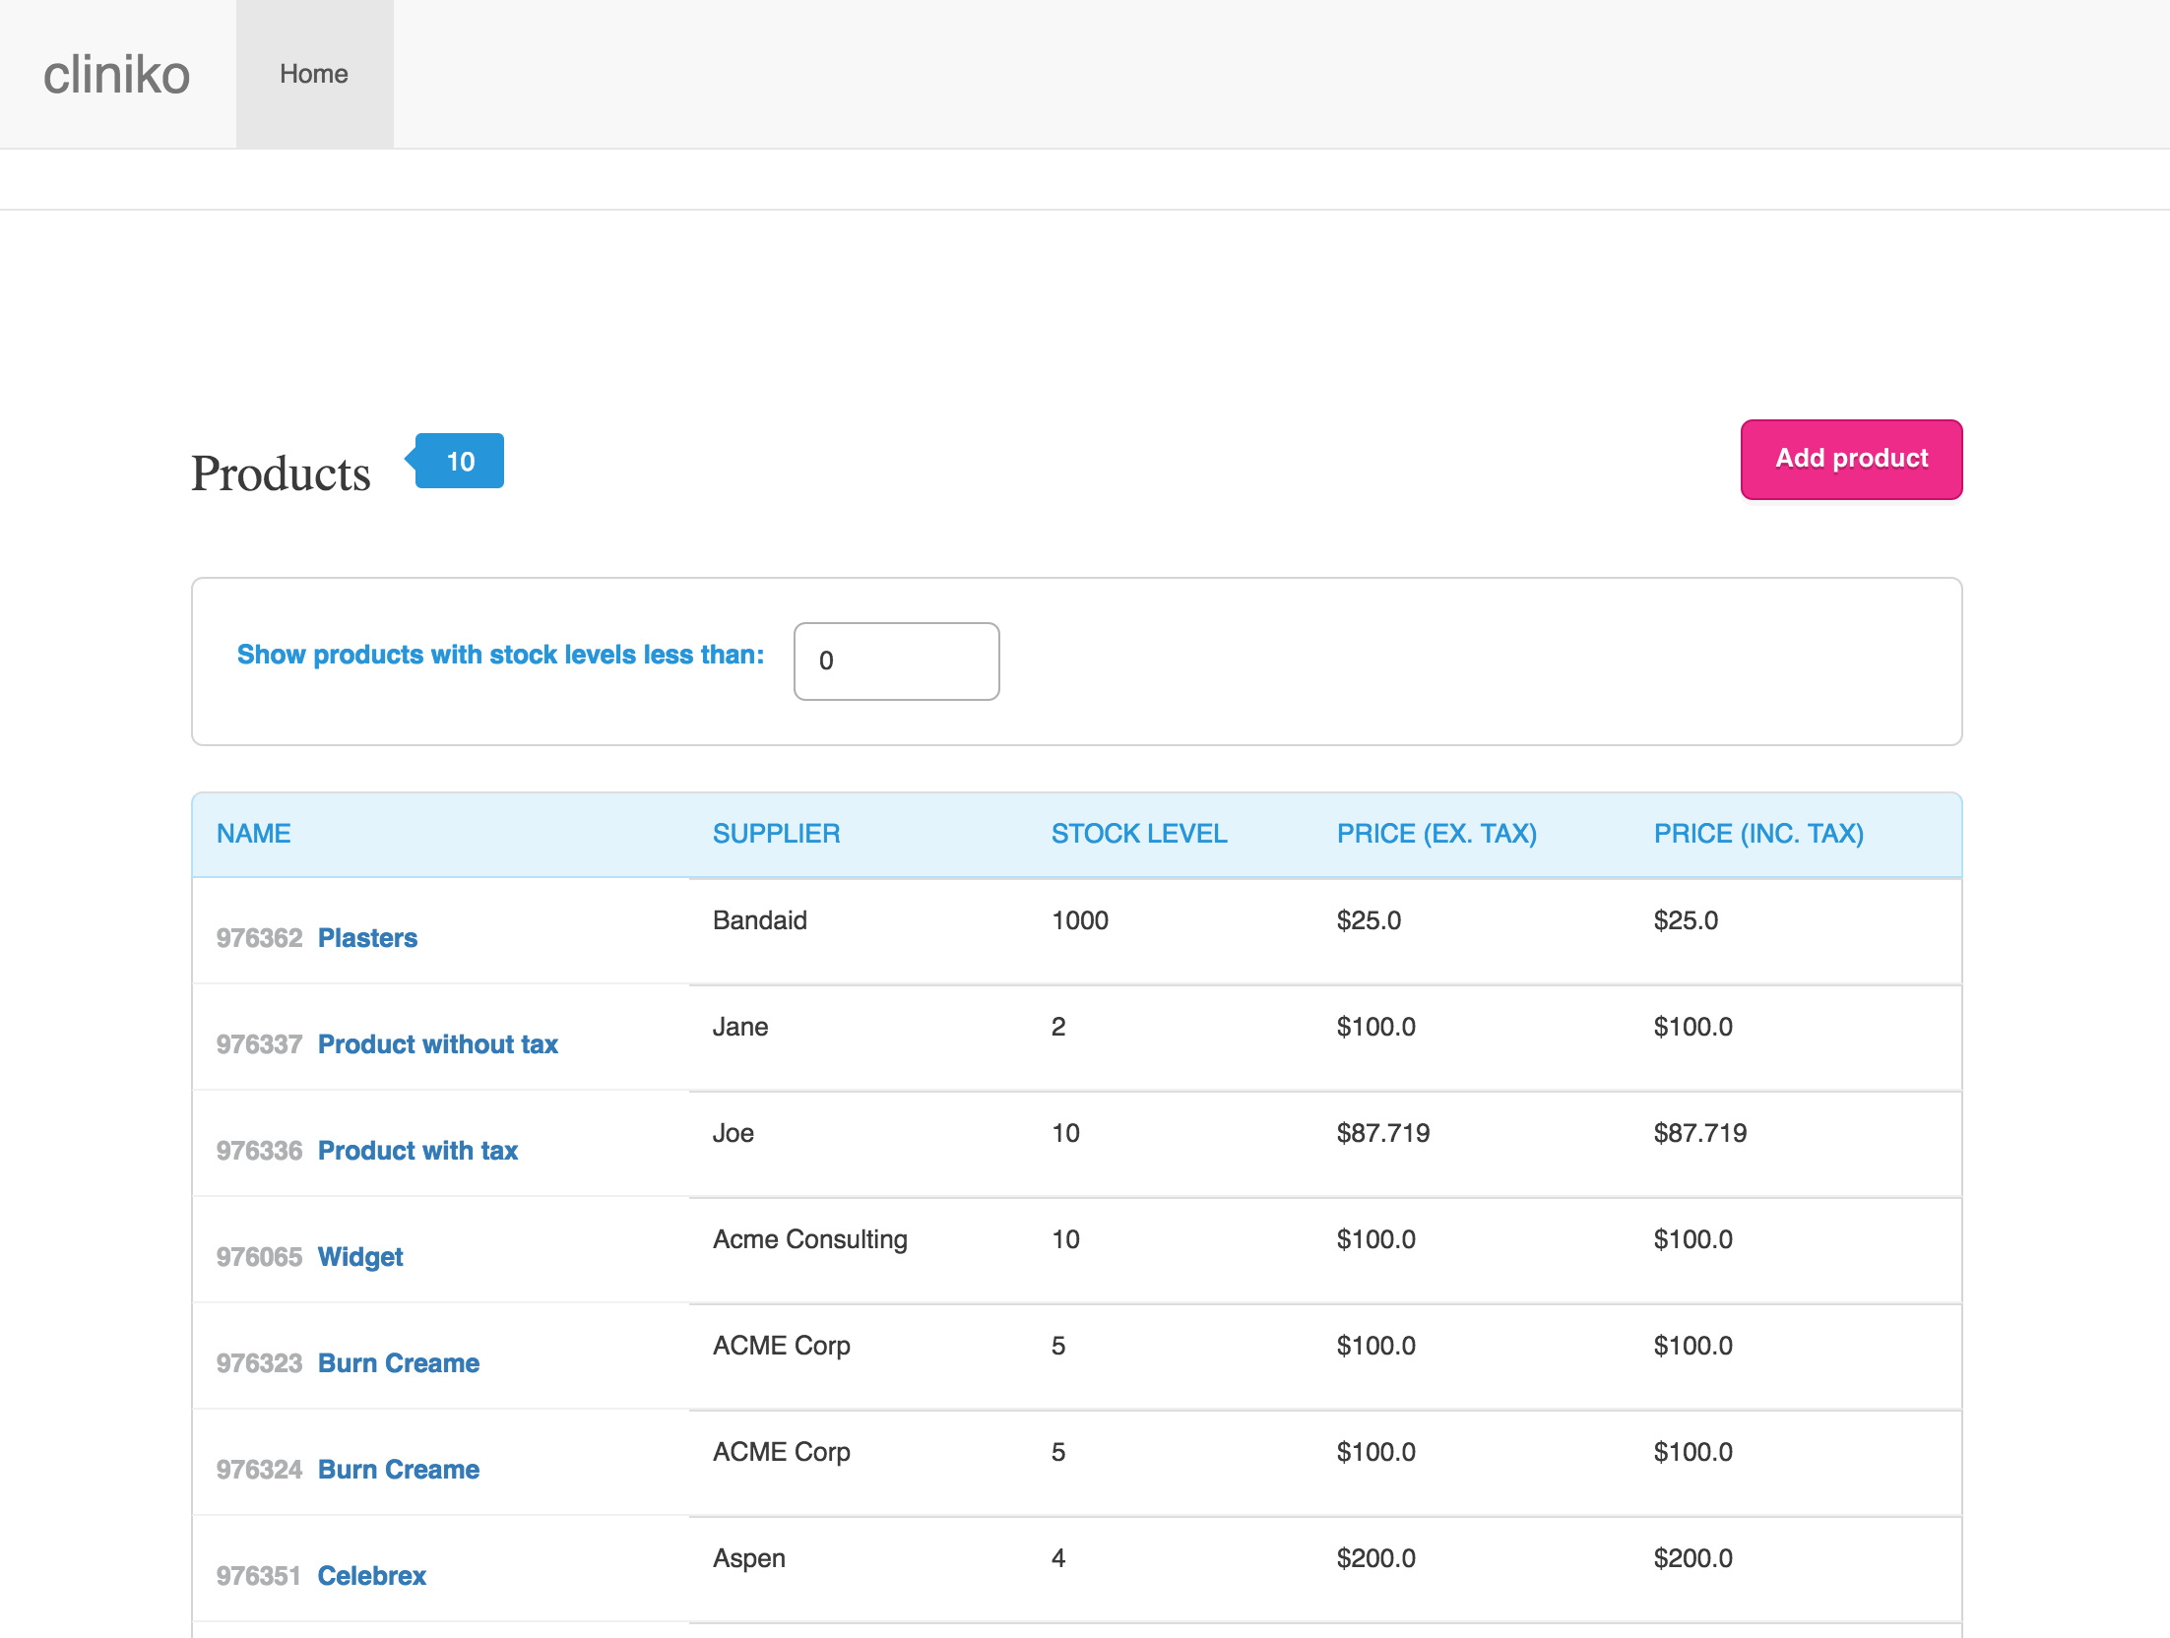Click the Bandaid supplier cell
This screenshot has width=2170, height=1638.
(x=759, y=920)
